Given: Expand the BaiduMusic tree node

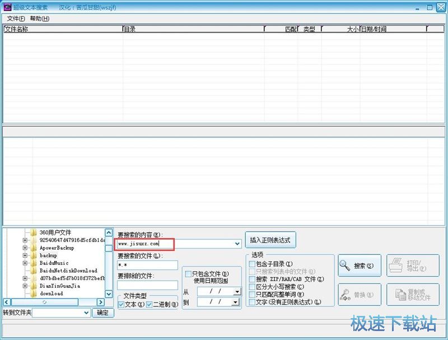Looking at the screenshot, I should (x=25, y=263).
